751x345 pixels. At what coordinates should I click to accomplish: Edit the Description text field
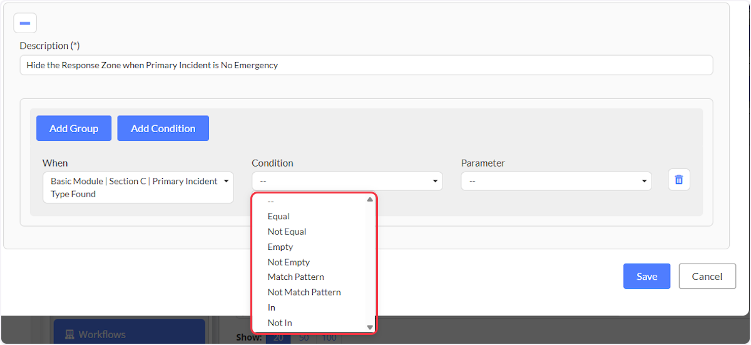click(x=366, y=65)
